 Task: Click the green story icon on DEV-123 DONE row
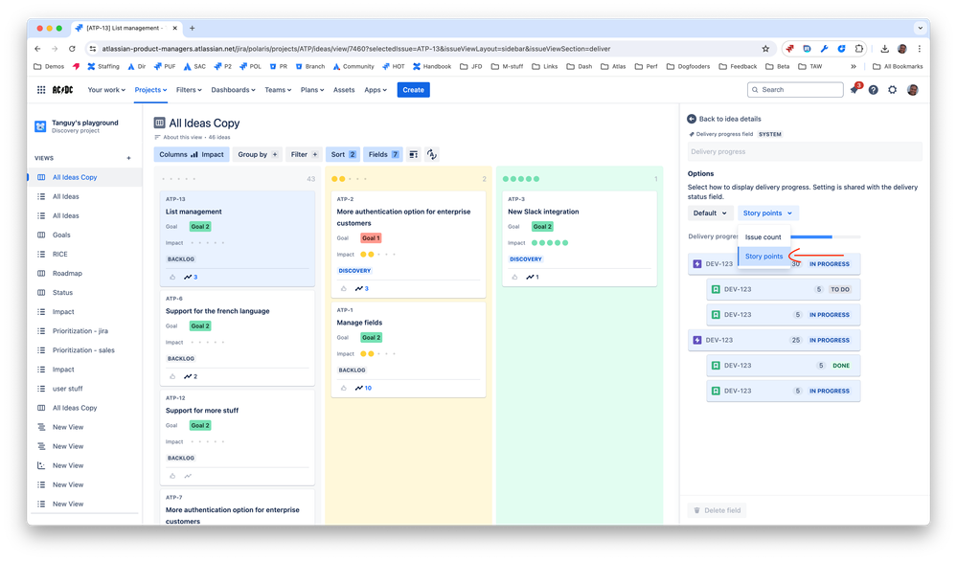[716, 366]
